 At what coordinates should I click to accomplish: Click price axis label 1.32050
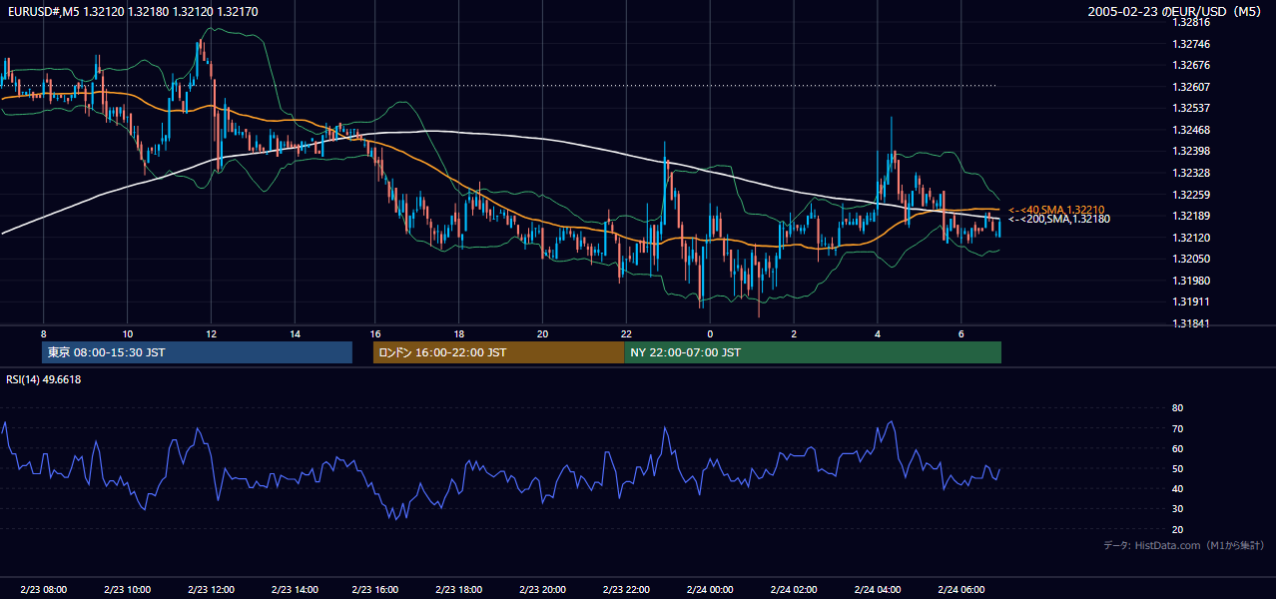(1191, 259)
